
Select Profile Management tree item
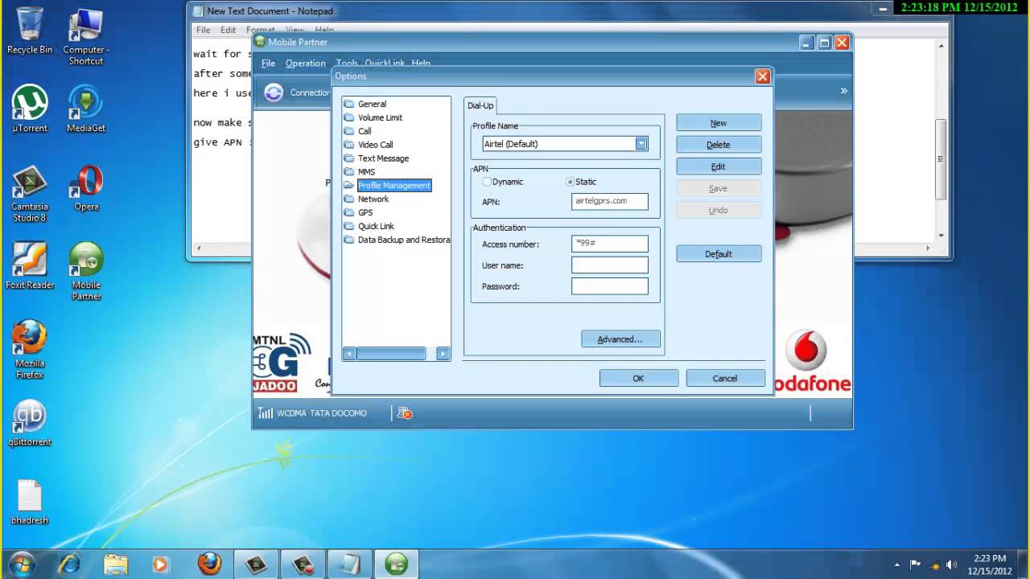pos(394,185)
